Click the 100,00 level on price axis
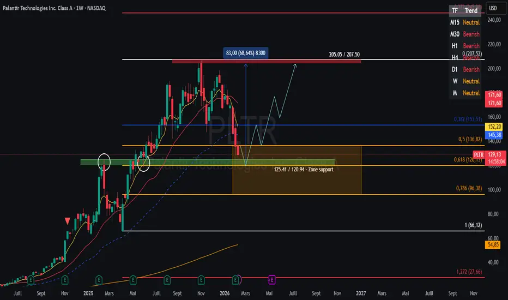Viewport: 508px width, 300px height. [494, 190]
